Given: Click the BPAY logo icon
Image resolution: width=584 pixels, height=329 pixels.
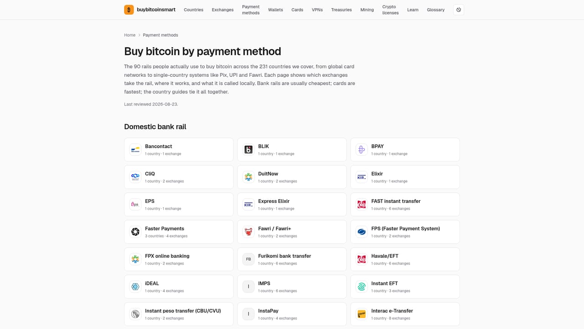Looking at the screenshot, I should pyautogui.click(x=361, y=149).
